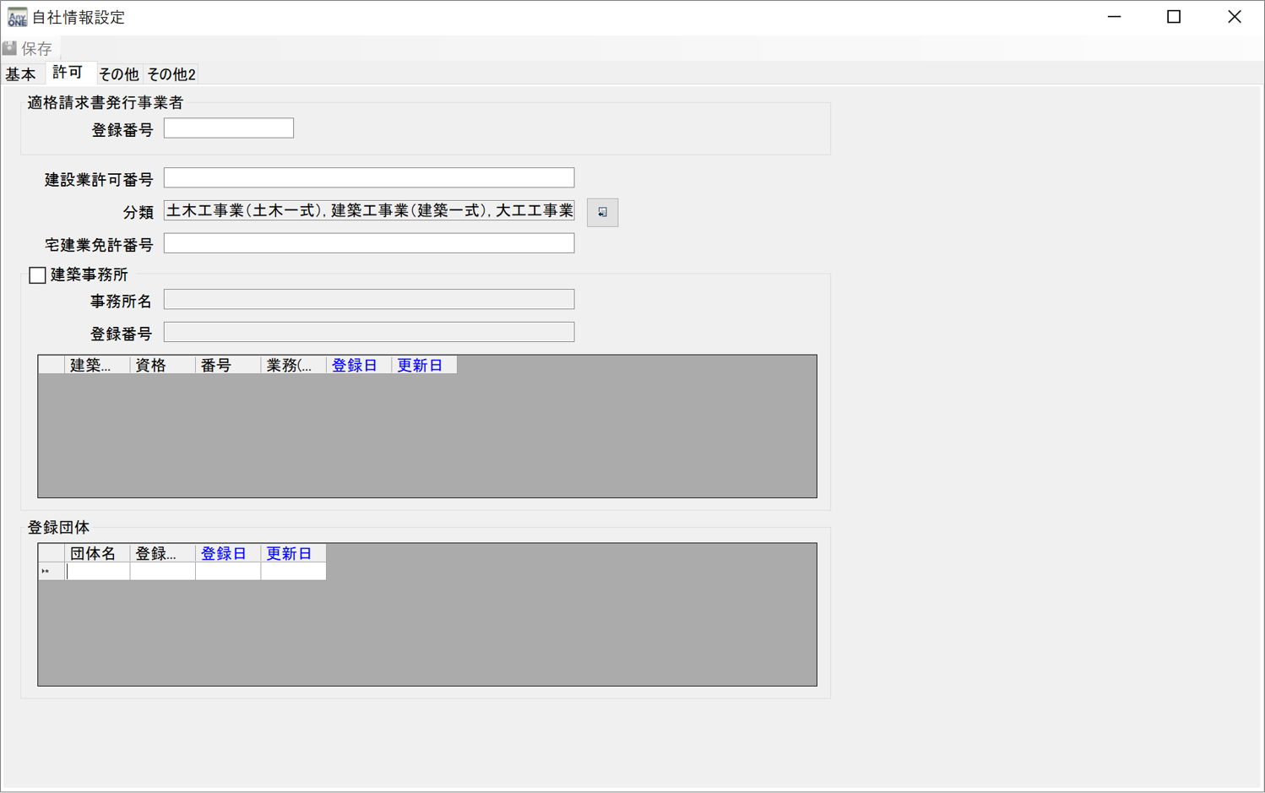Click the 保存 save icon in toolbar
This screenshot has height=793, width=1265.
(10, 48)
